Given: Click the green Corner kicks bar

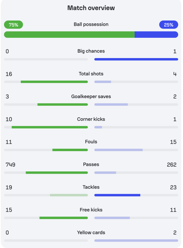Looking at the screenshot, I should 50,127.
